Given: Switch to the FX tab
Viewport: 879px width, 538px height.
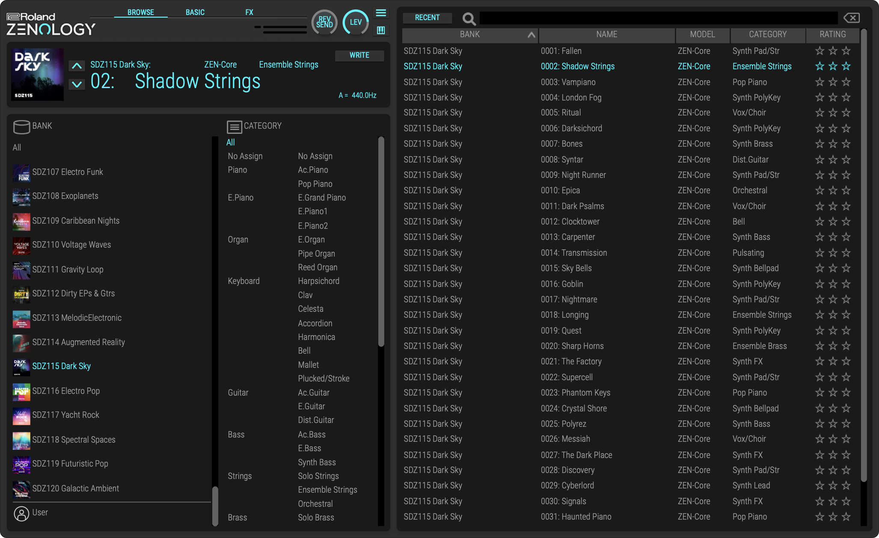Looking at the screenshot, I should [249, 12].
